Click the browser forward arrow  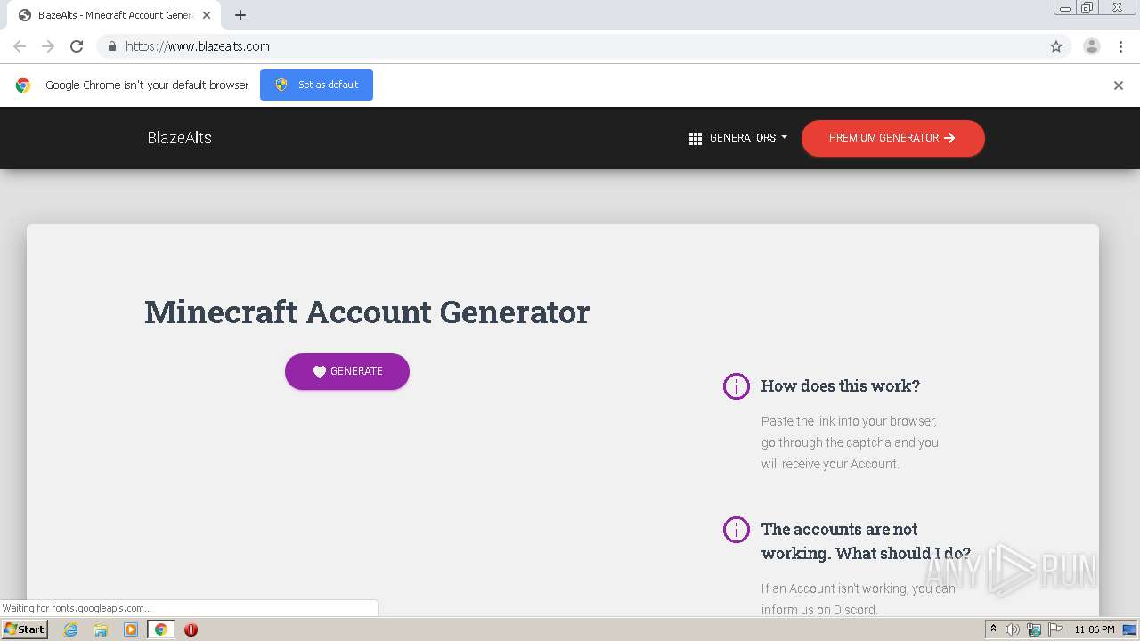click(48, 46)
